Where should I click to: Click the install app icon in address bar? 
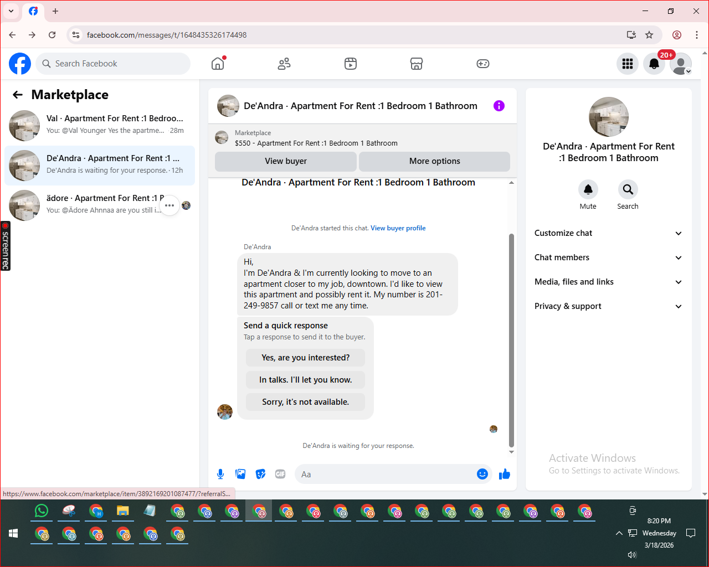pyautogui.click(x=631, y=35)
